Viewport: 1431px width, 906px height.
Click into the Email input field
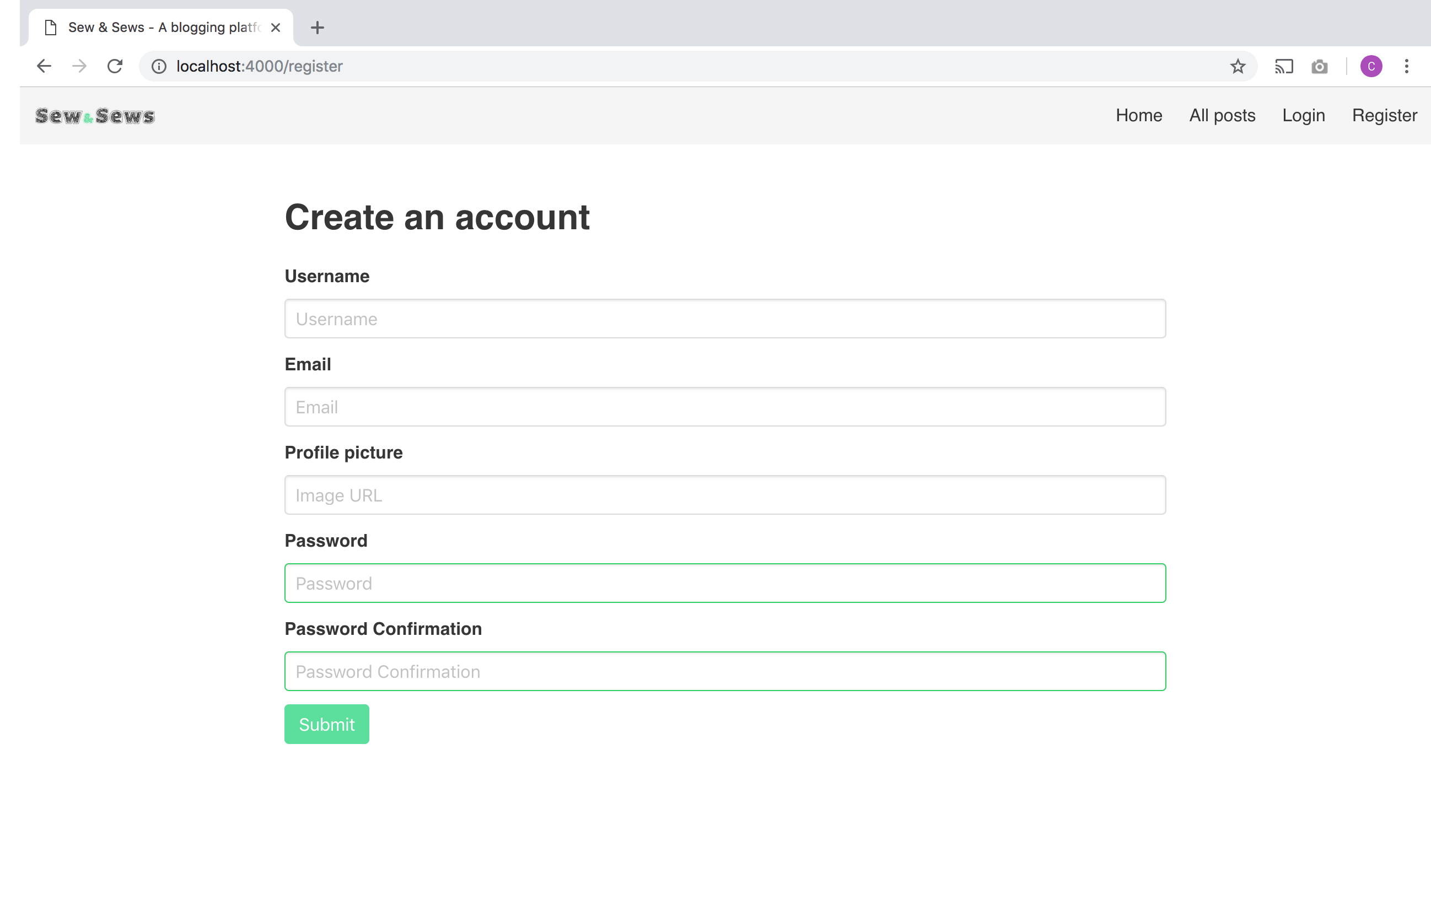coord(725,406)
